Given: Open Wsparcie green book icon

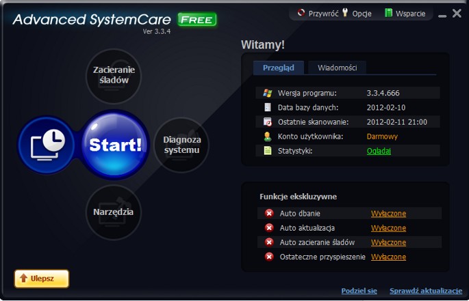Looking at the screenshot, I should (388, 13).
